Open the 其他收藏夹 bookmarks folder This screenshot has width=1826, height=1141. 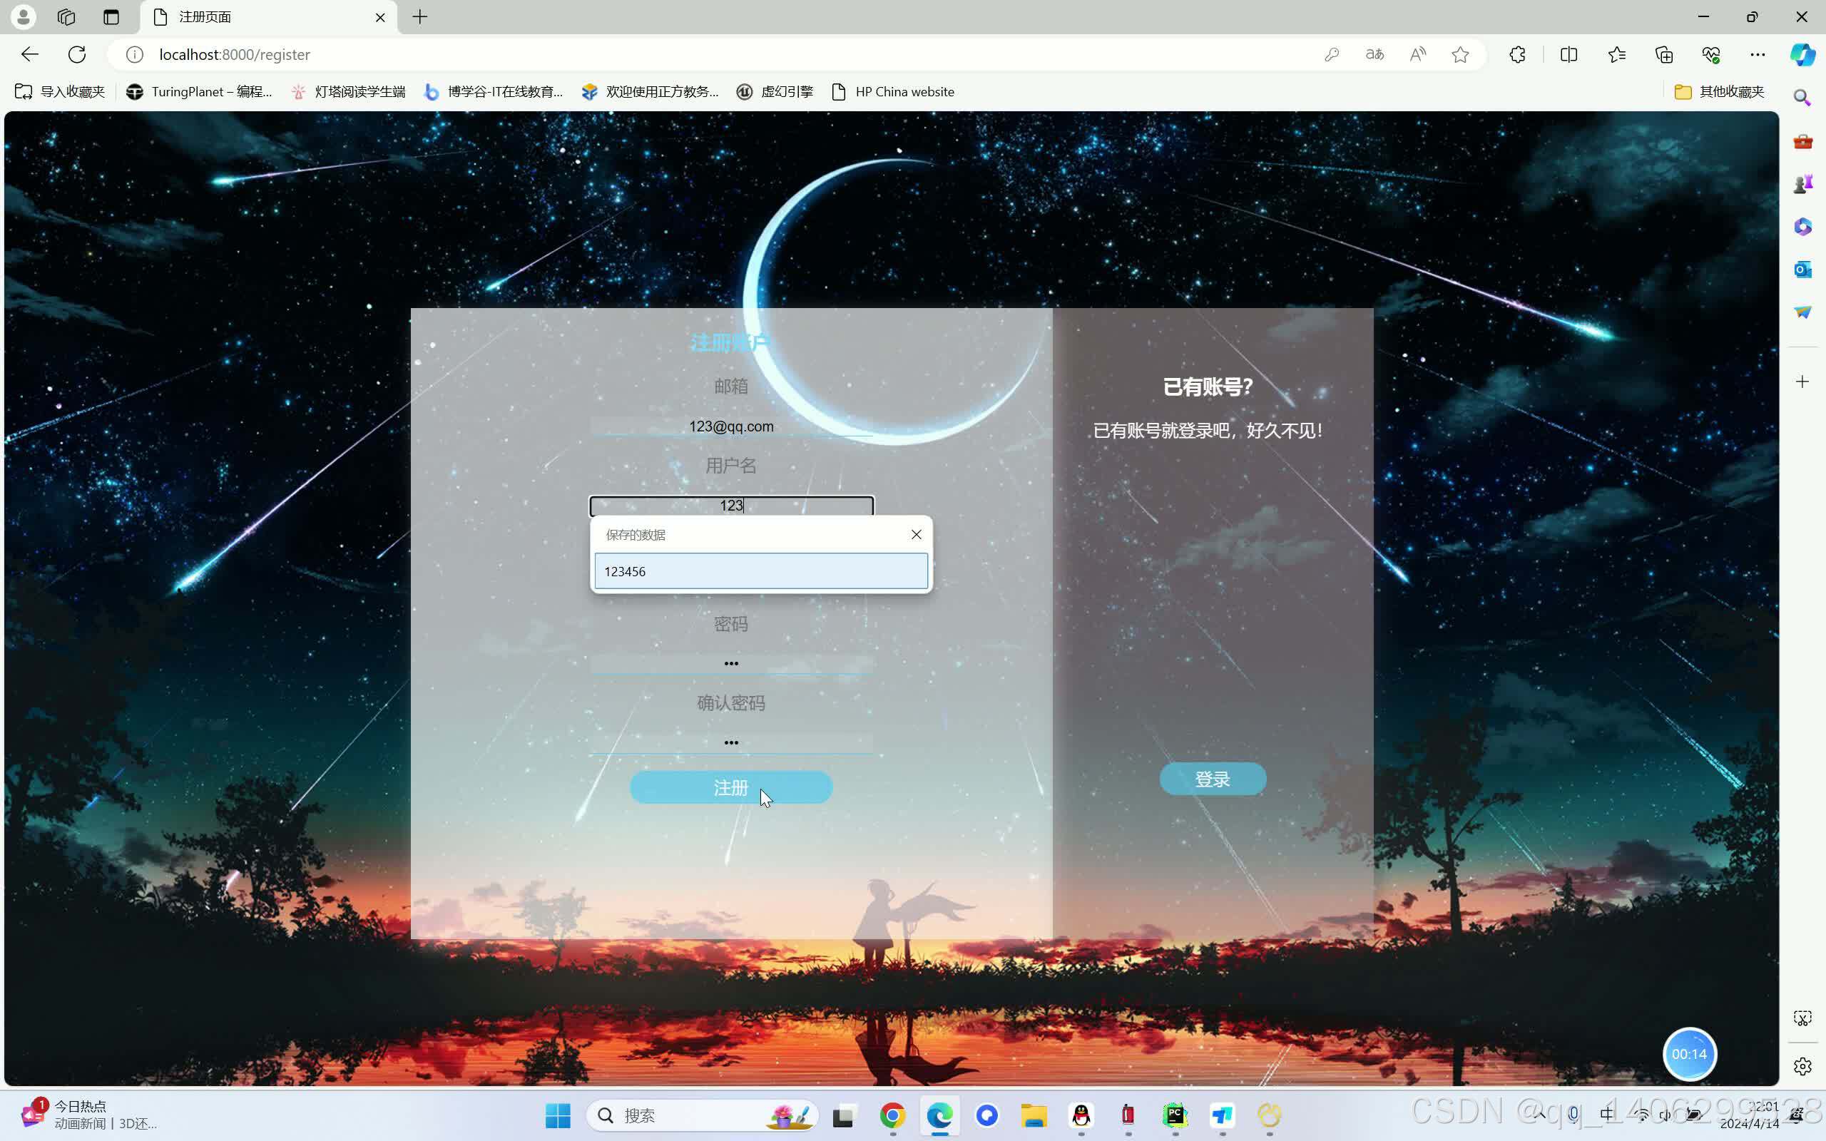coord(1719,91)
